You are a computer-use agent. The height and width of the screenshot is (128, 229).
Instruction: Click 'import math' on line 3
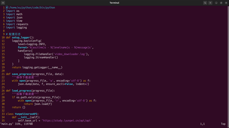(x=14, y=14)
